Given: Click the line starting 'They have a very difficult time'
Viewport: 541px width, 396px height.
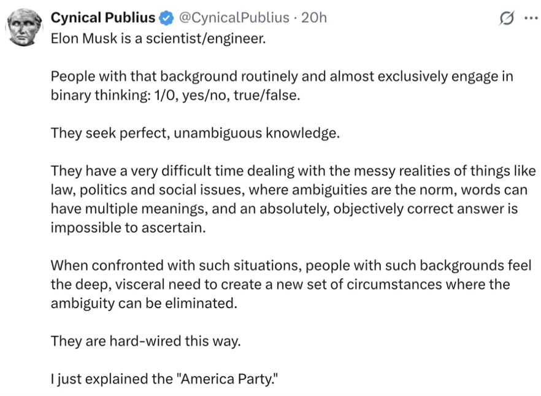Looking at the screenshot, I should tap(293, 171).
